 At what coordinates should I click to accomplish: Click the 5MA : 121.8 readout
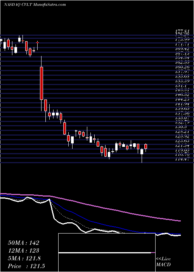click(24, 258)
